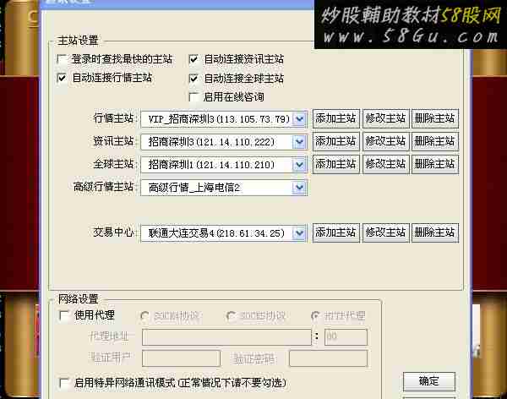Uncheck 自动连接资讯主站 checkbox
Screen dimensions: 507x399
(194, 59)
